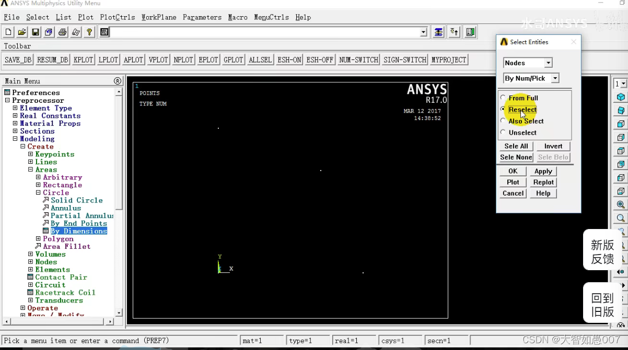This screenshot has width=628, height=350.
Task: Select the Also Select radio button
Action: click(x=503, y=120)
